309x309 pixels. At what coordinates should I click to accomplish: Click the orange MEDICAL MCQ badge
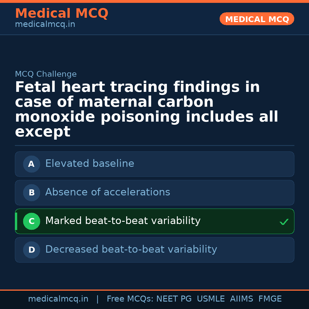[257, 19]
